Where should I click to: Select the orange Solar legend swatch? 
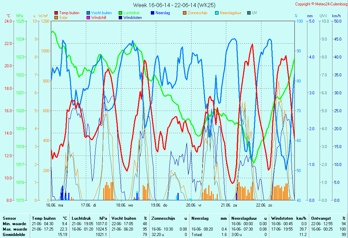[x=56, y=18]
